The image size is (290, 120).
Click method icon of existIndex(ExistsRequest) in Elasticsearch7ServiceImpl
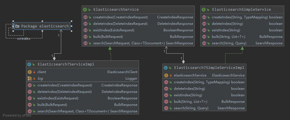(x=29, y=98)
